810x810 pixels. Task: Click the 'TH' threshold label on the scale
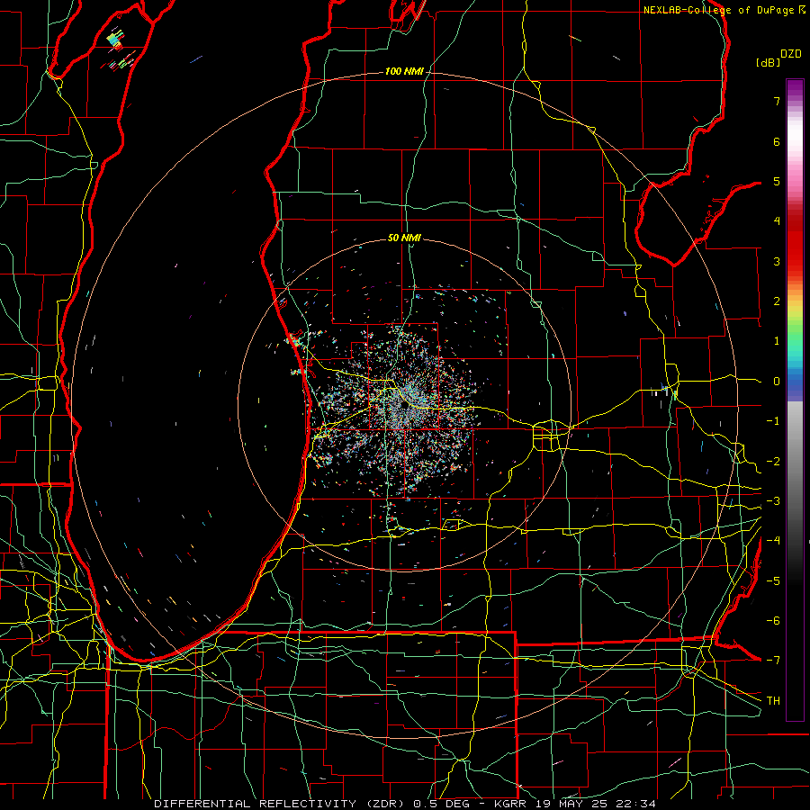[773, 701]
